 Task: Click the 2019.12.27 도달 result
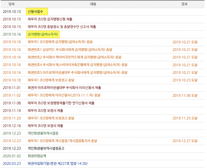point(185,141)
